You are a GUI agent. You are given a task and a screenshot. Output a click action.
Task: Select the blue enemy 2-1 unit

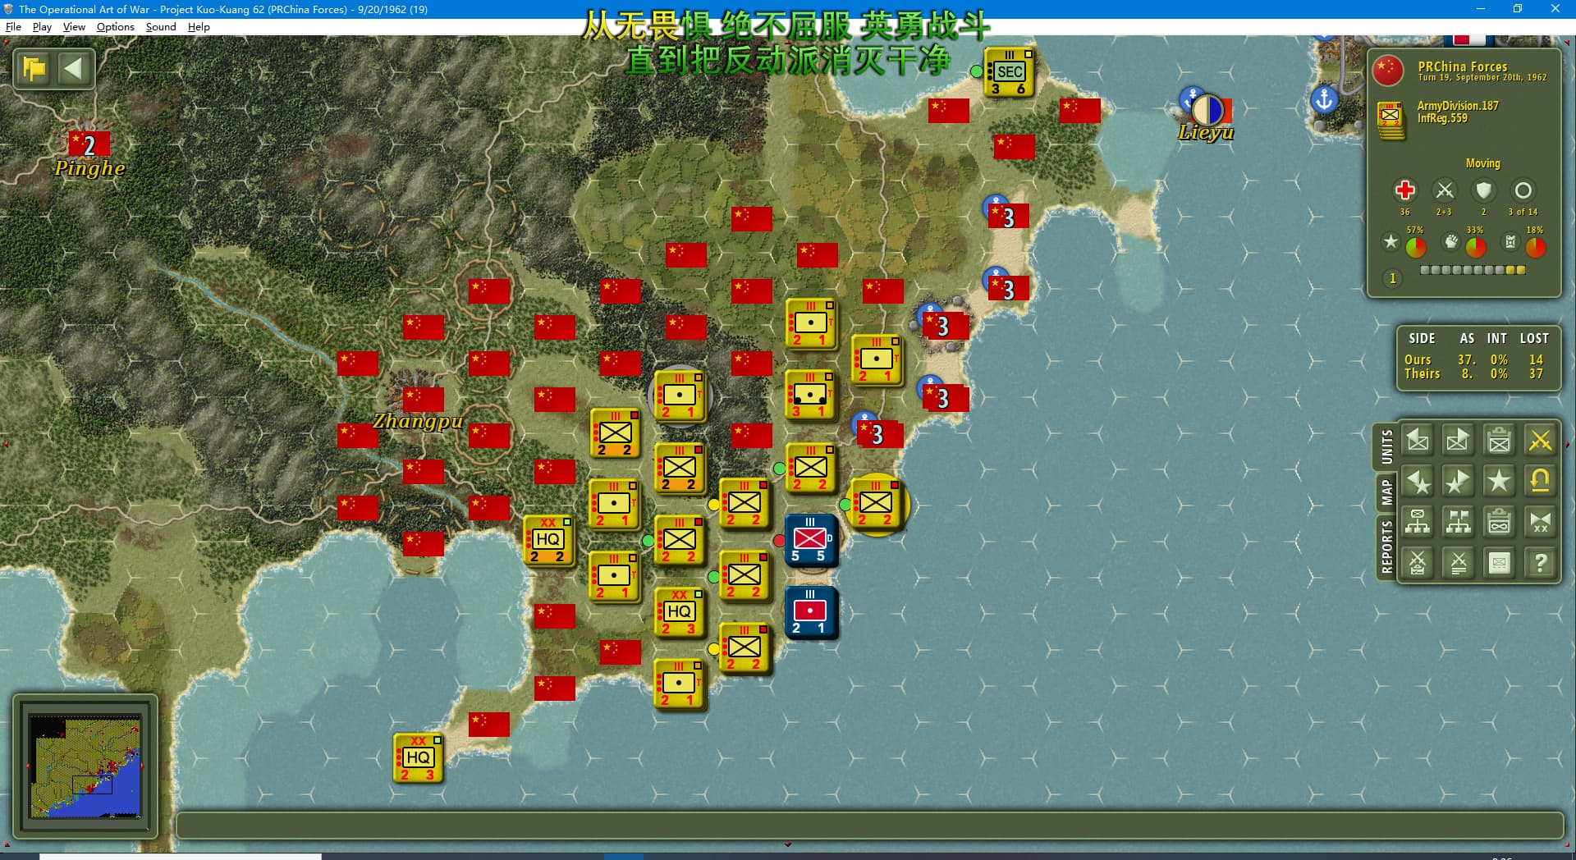coord(810,612)
